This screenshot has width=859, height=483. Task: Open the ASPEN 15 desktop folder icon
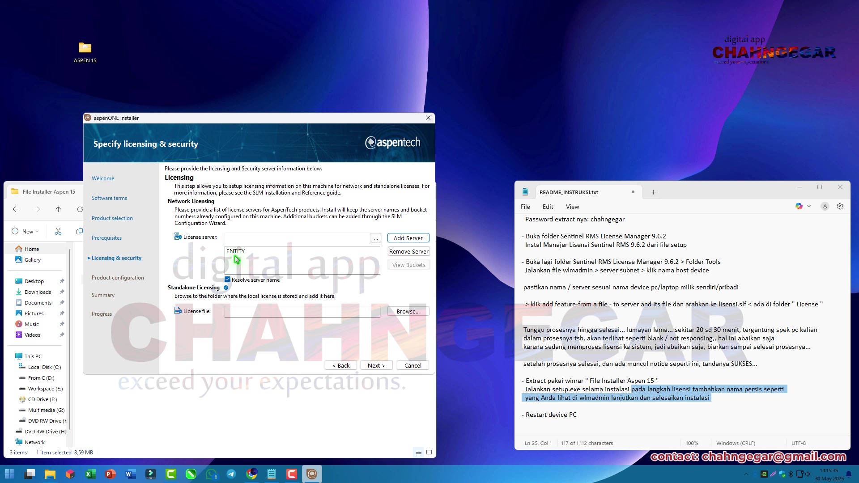tap(85, 52)
